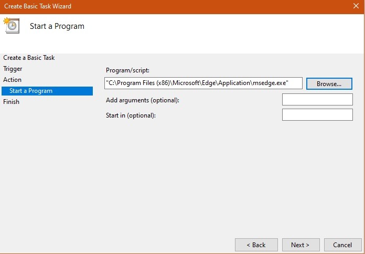365x254 pixels.
Task: Click the Start a Program page heading
Action: click(57, 26)
